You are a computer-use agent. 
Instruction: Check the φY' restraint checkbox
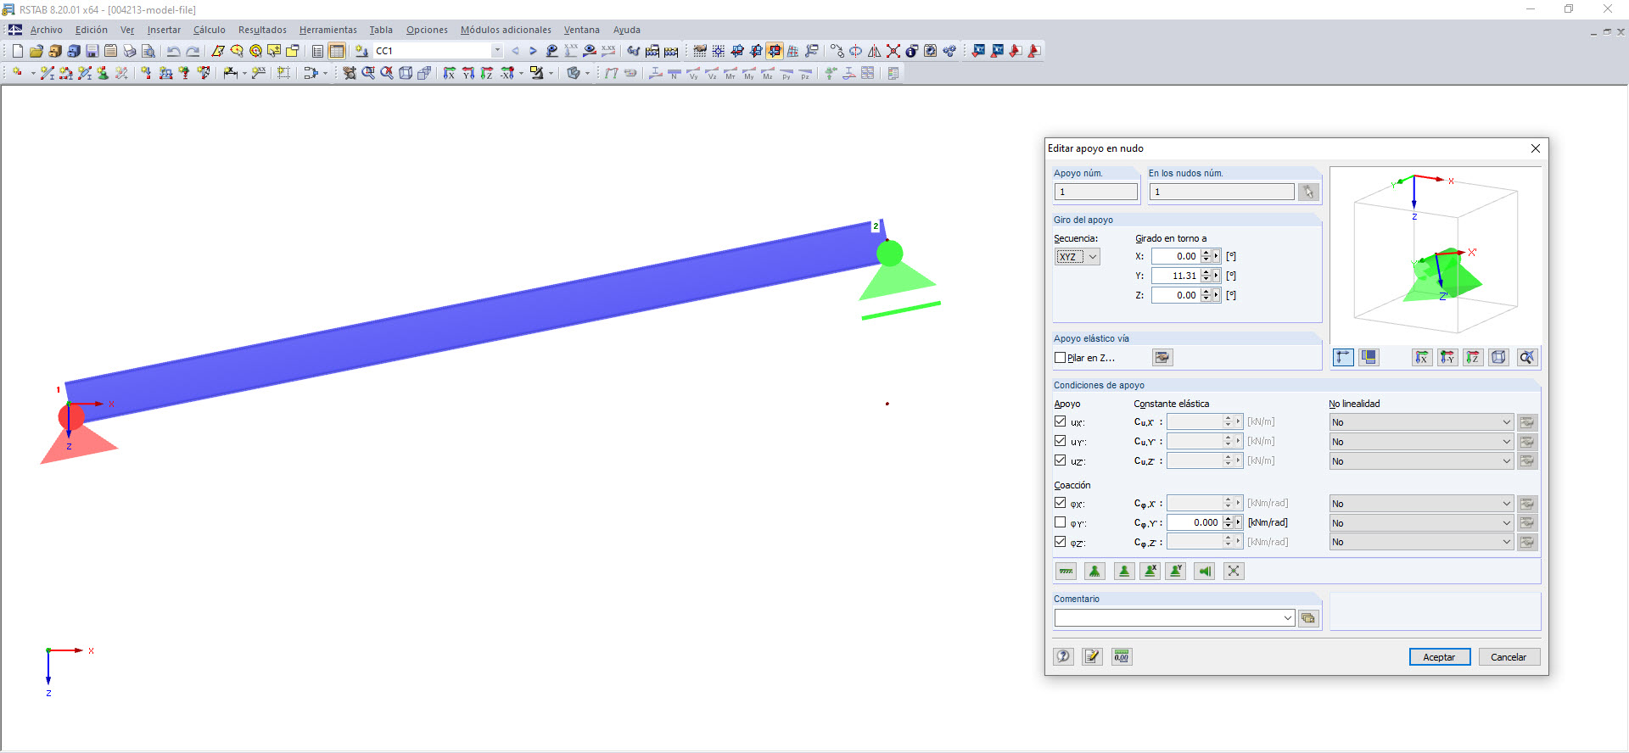[x=1060, y=522]
